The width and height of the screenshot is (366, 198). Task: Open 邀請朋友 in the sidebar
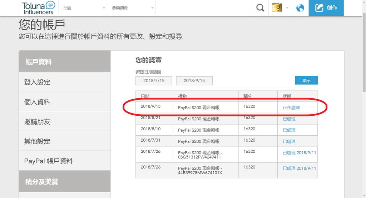(x=65, y=121)
